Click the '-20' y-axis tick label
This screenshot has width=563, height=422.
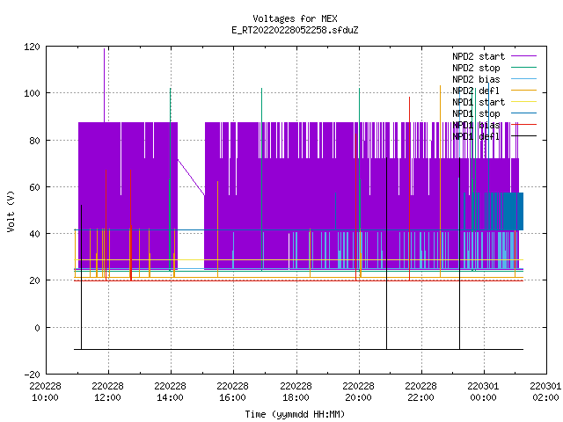click(32, 375)
